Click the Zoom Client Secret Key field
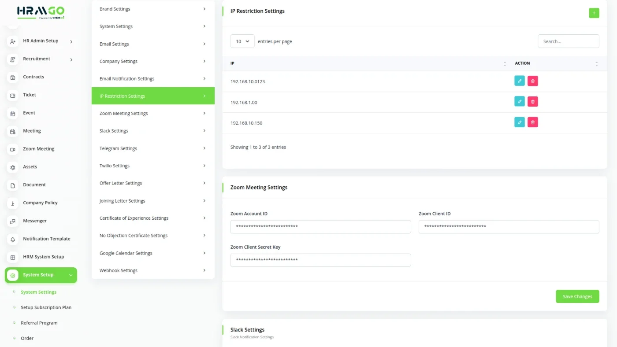This screenshot has height=347, width=617. (320, 260)
